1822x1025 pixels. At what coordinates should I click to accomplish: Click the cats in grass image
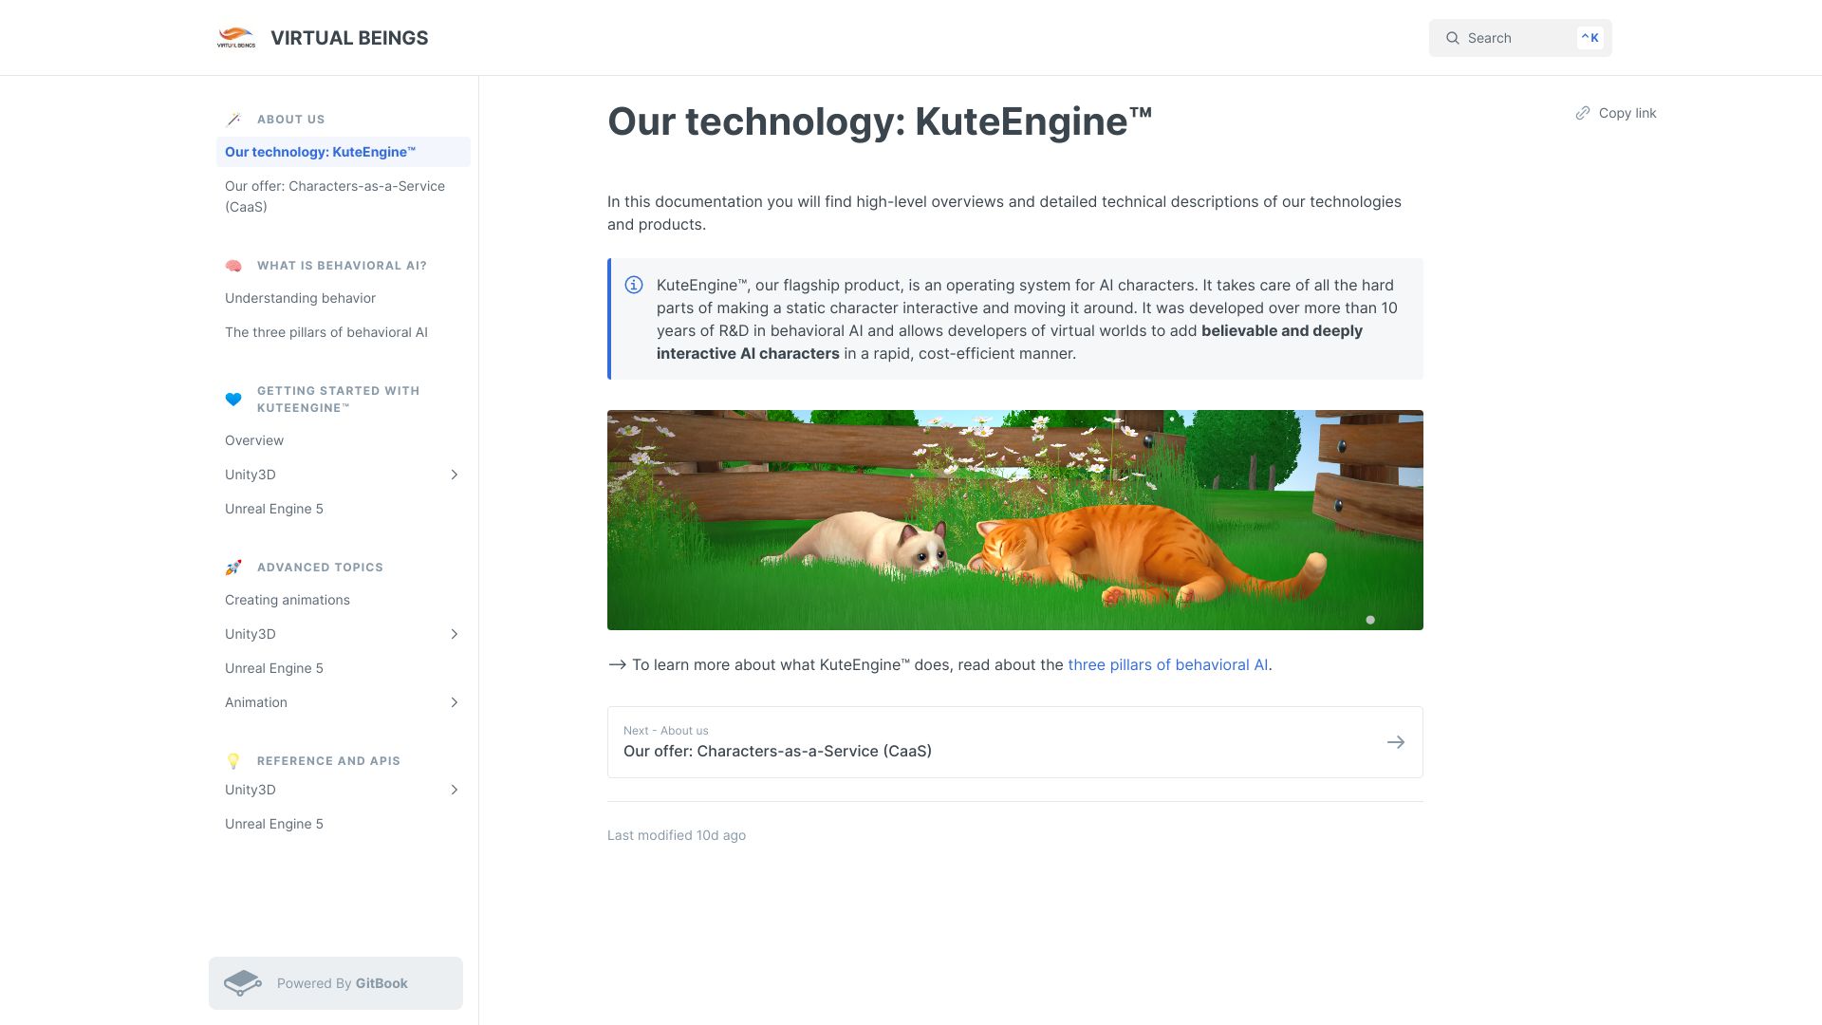point(1015,520)
